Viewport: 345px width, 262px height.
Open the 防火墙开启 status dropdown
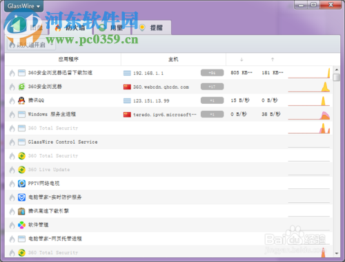pos(31,45)
